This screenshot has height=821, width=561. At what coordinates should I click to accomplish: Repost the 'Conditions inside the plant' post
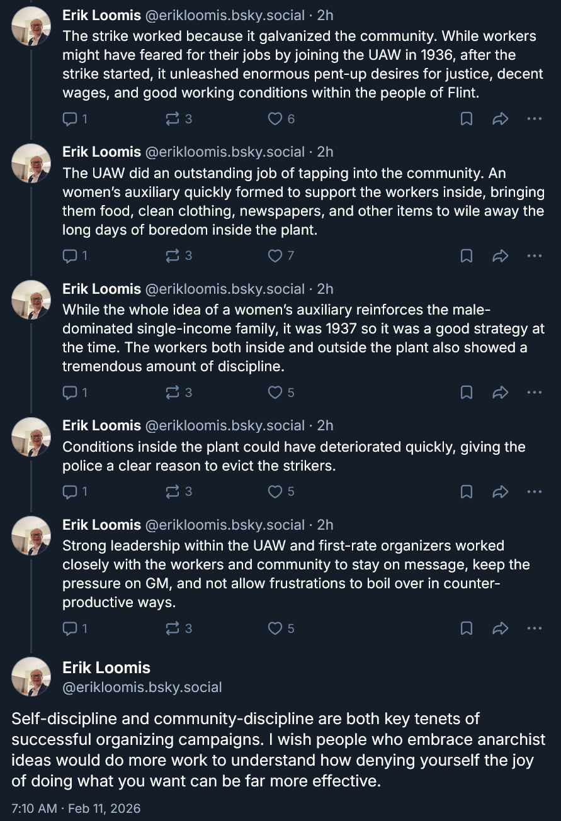[178, 491]
